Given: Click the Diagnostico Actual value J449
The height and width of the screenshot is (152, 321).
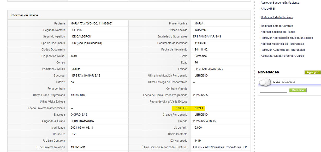Looking at the screenshot, I should [x=74, y=56].
